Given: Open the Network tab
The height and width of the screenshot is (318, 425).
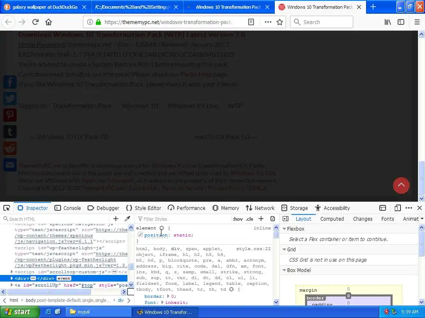Looking at the screenshot, I should click(260, 208).
